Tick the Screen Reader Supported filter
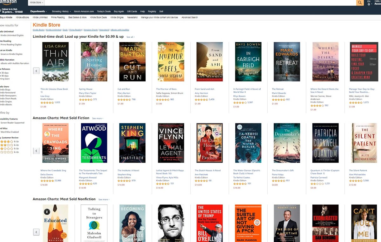 (x=12, y=123)
